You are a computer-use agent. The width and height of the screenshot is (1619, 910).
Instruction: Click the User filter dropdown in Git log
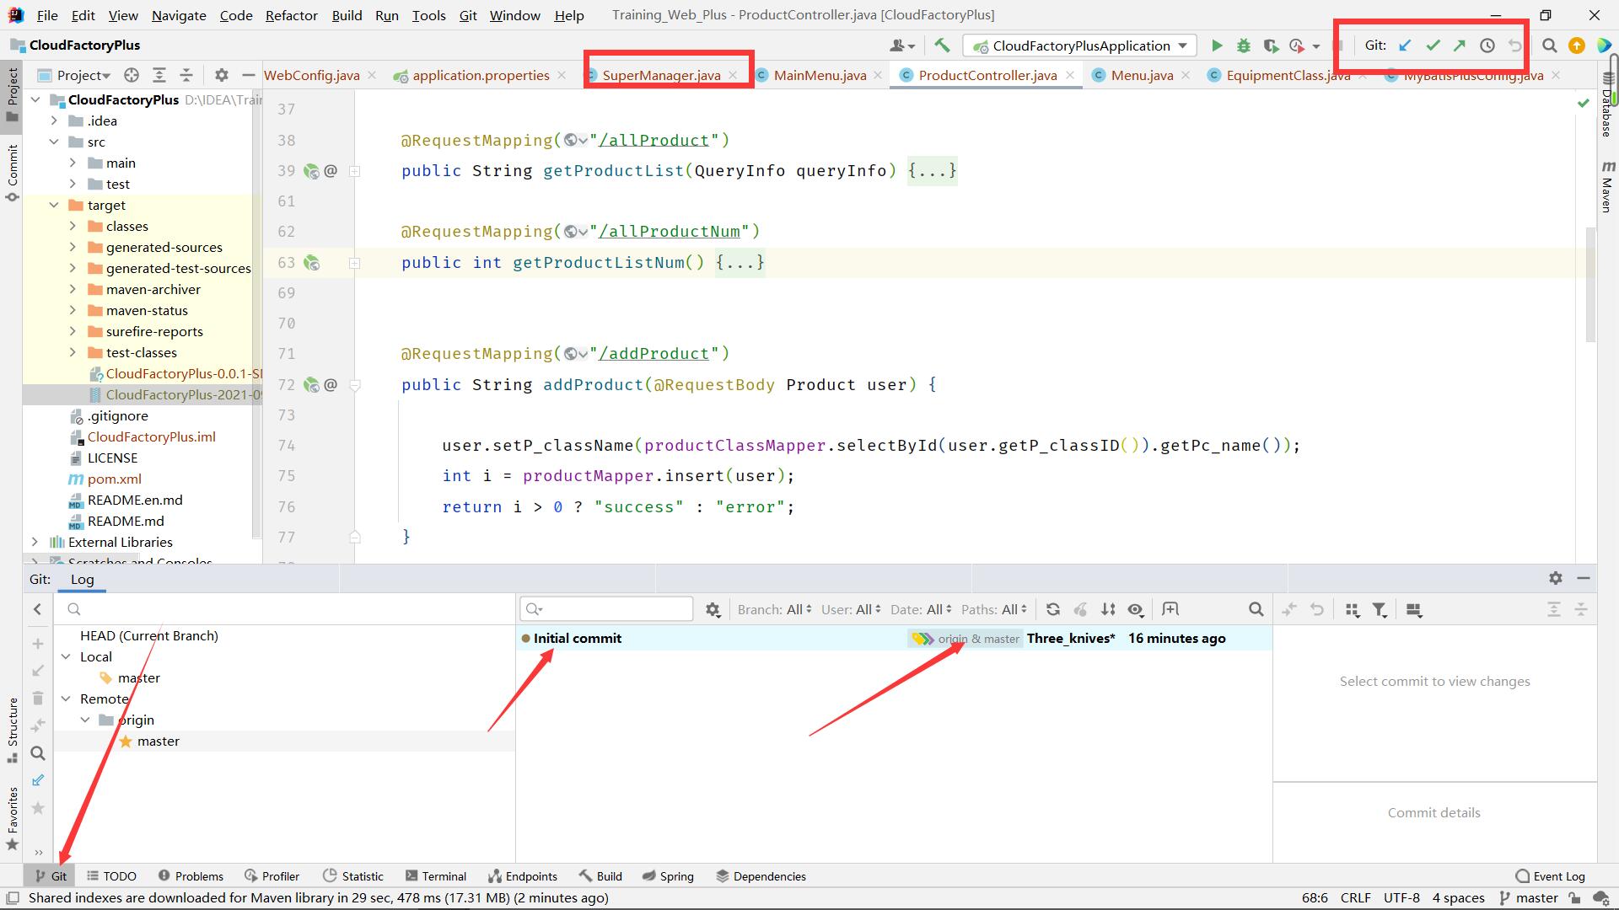pos(853,609)
